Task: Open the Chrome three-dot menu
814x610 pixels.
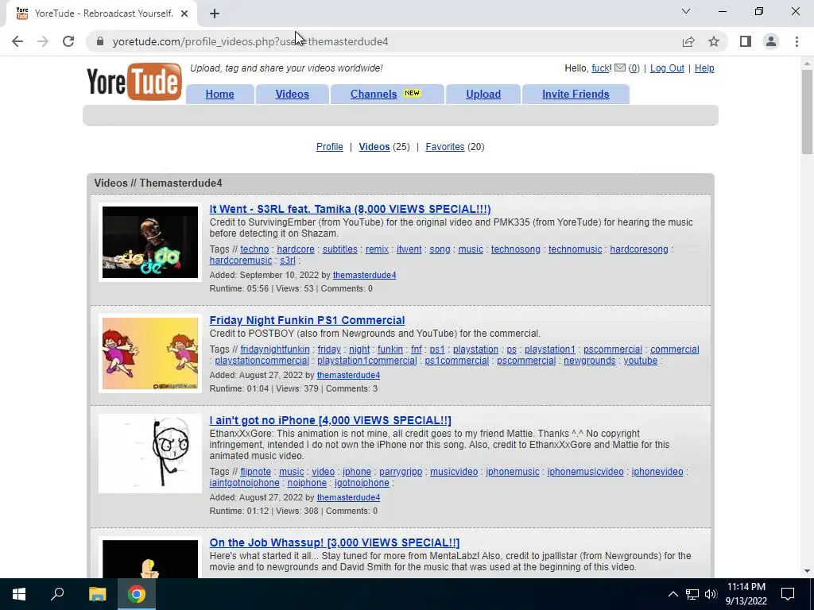Action: pos(797,41)
